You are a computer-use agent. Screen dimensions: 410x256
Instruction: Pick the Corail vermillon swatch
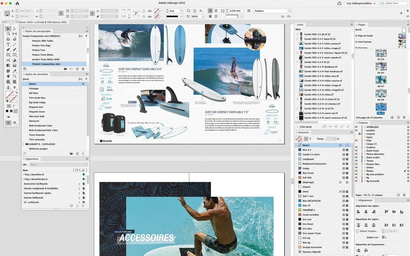tap(324, 215)
